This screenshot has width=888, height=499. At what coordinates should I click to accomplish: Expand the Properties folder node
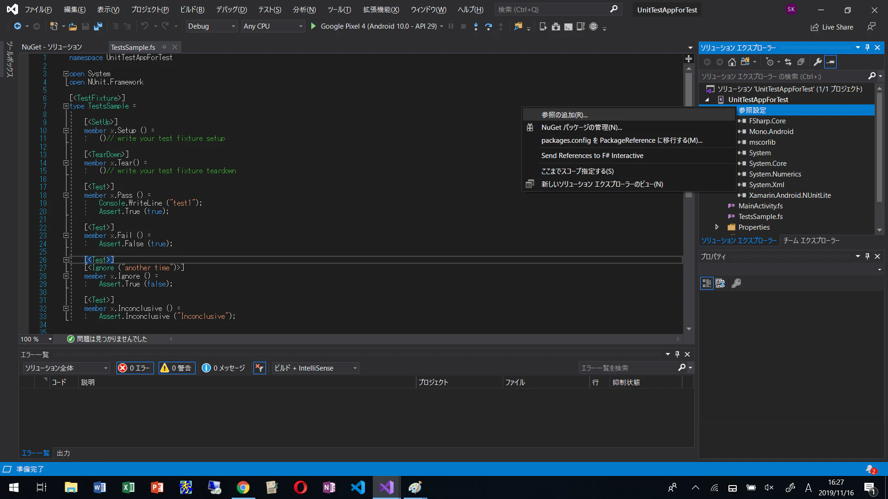pos(716,227)
